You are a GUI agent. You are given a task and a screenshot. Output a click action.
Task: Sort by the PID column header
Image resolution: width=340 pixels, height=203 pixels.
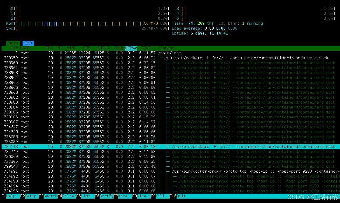point(14,48)
